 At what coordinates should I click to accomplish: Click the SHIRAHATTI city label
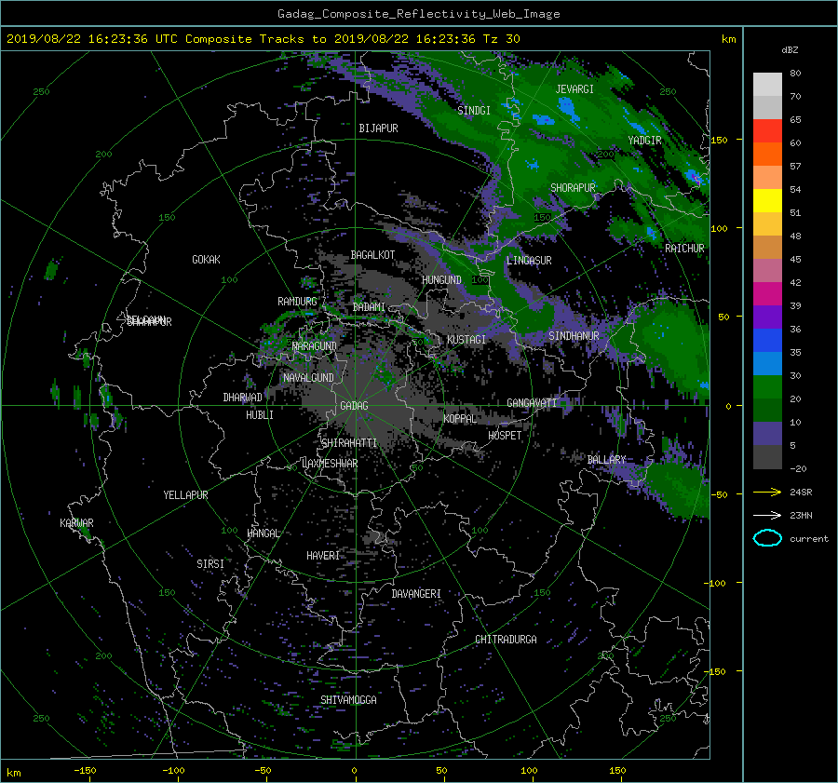click(x=349, y=443)
